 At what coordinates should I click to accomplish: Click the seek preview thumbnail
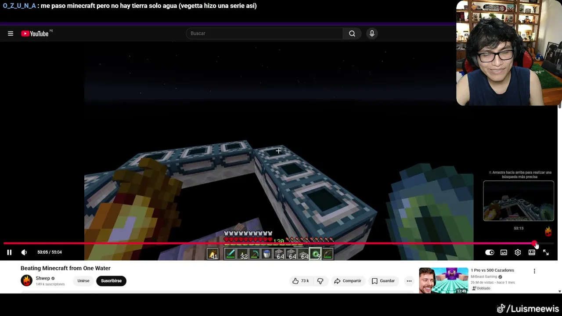tap(519, 201)
